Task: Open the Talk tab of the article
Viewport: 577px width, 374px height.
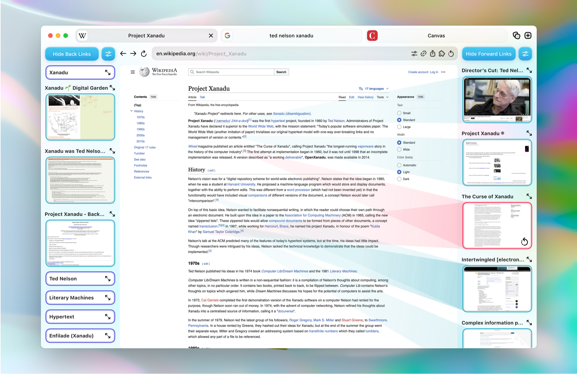Action: pos(202,97)
